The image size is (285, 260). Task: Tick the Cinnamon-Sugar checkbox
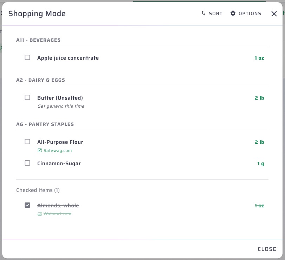coord(27,163)
